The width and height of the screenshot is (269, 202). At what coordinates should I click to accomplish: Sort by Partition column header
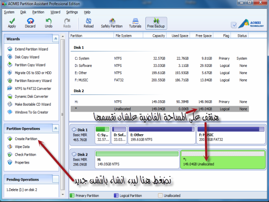pyautogui.click(x=92, y=36)
